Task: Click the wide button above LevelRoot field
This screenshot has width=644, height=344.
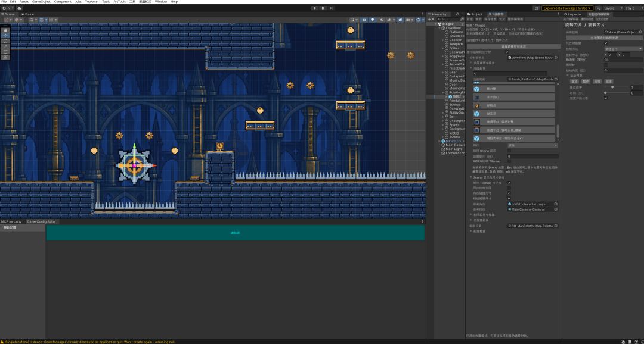Action: [x=513, y=46]
